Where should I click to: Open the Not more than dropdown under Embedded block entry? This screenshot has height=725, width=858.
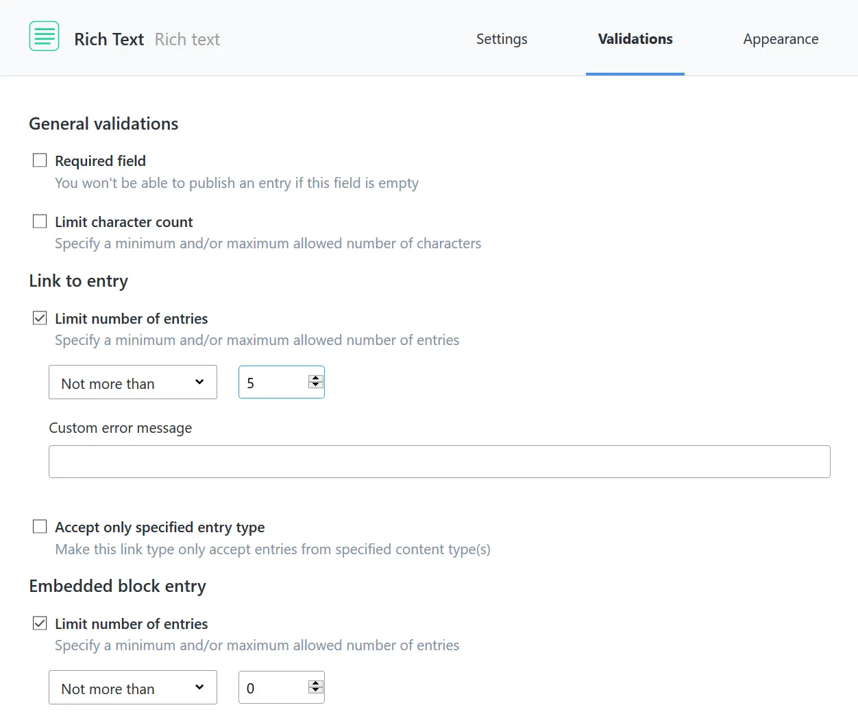(x=133, y=688)
